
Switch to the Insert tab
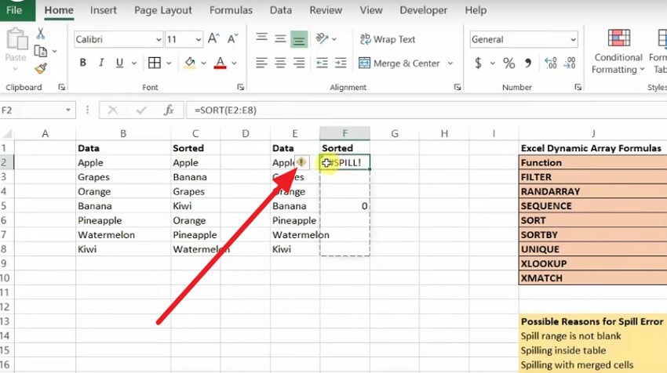click(x=104, y=10)
